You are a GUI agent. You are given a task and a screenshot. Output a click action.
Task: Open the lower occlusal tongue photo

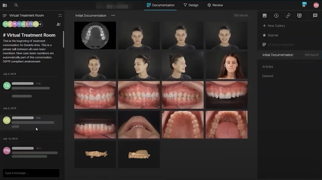pyautogui.click(x=226, y=124)
